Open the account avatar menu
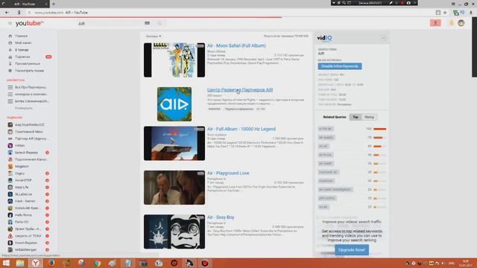 point(461,23)
